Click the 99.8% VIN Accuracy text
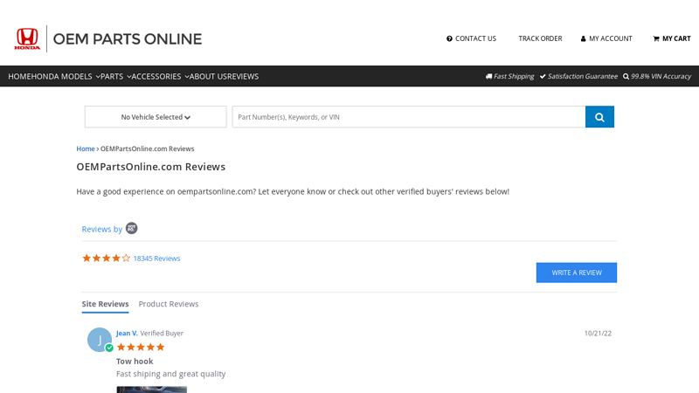The height and width of the screenshot is (393, 699). (657, 76)
